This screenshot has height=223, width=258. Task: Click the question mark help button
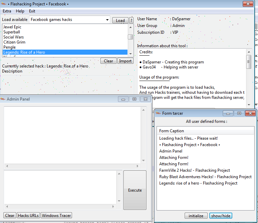[x=131, y=21]
